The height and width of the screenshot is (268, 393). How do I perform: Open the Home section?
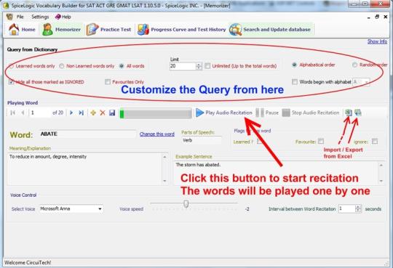pyautogui.click(x=22, y=30)
